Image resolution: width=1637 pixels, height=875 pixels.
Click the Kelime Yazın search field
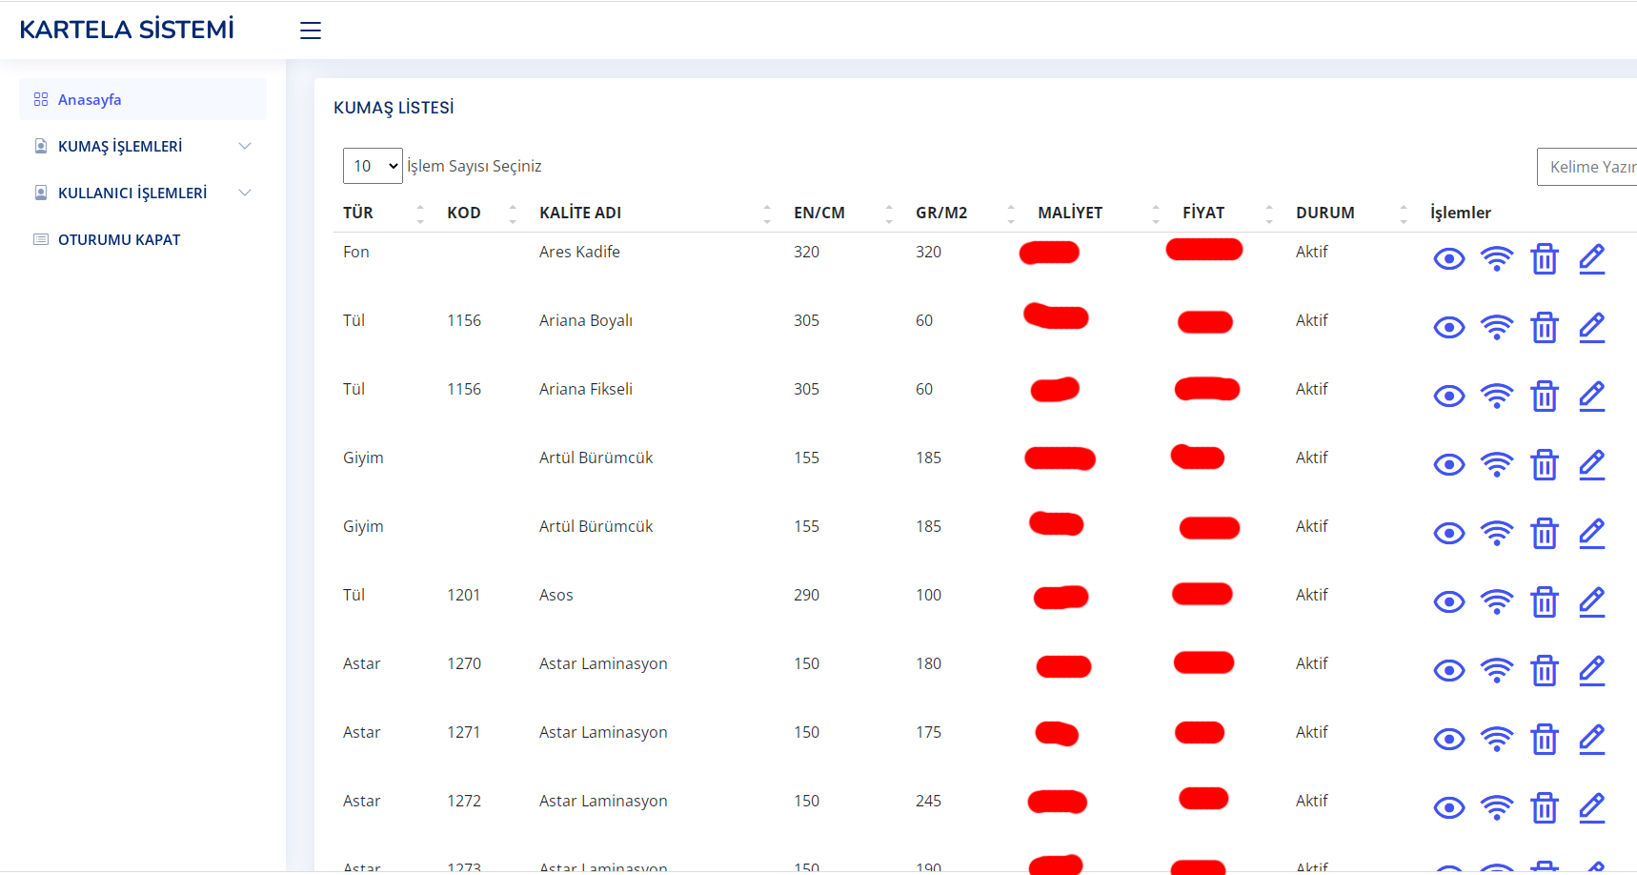pos(1586,167)
